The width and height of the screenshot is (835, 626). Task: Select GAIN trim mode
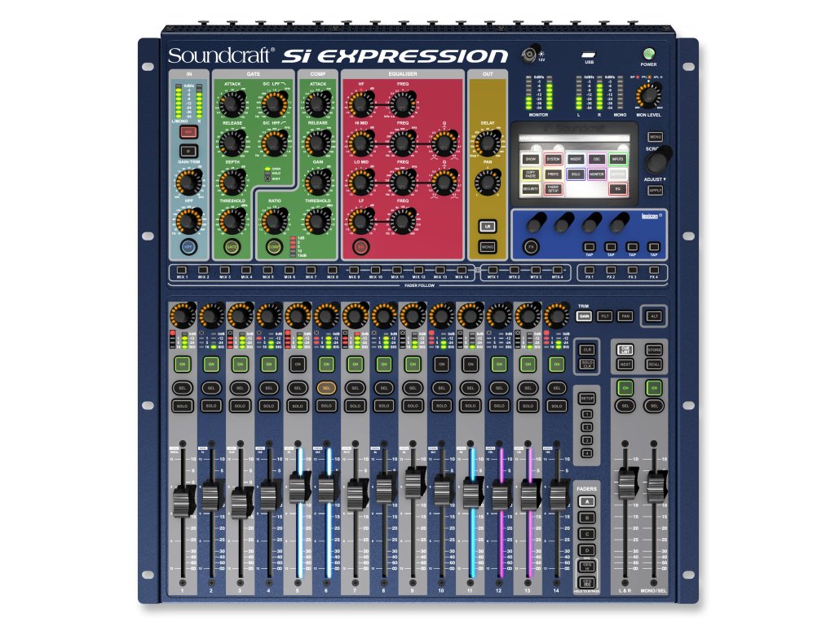point(584,316)
